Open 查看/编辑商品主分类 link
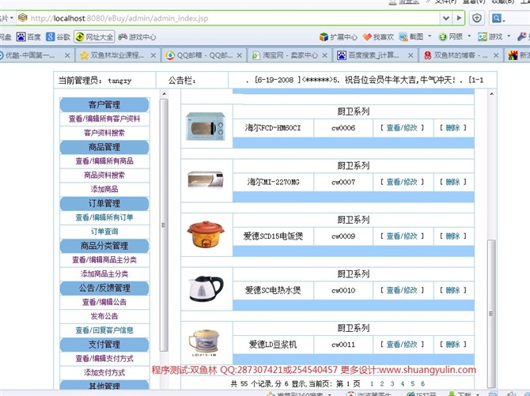This screenshot has width=530, height=396. 104,259
